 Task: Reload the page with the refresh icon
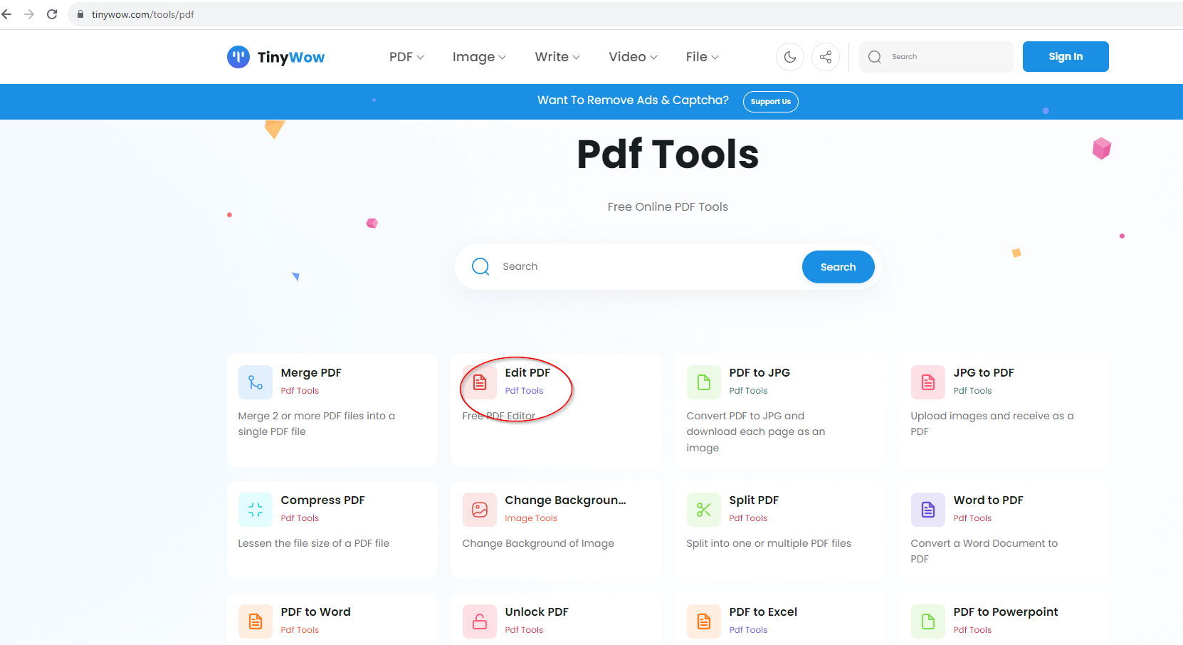[52, 14]
